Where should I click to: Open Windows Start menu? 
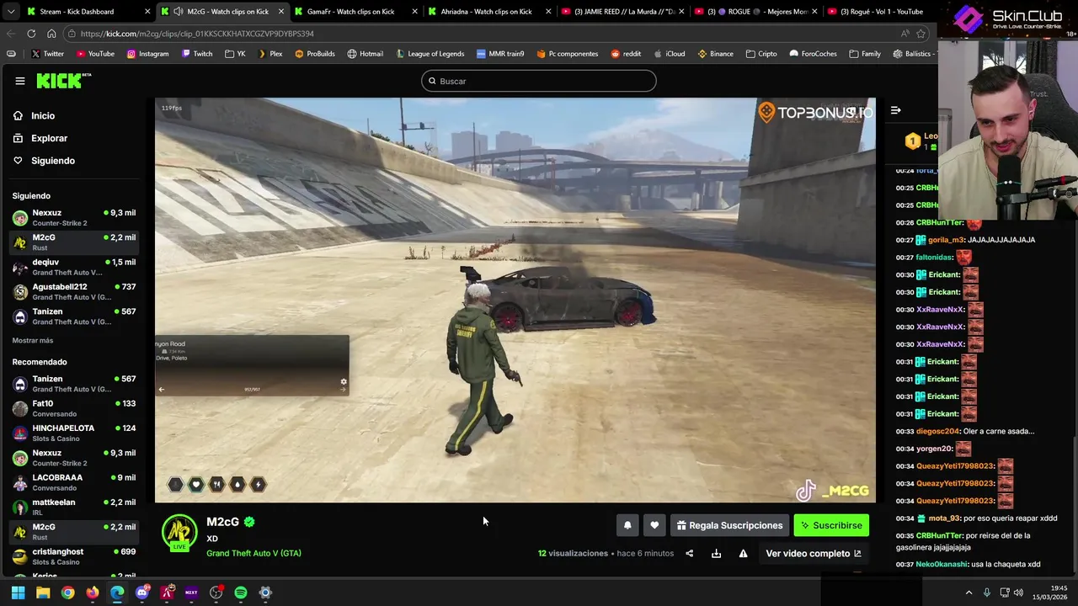click(x=18, y=593)
